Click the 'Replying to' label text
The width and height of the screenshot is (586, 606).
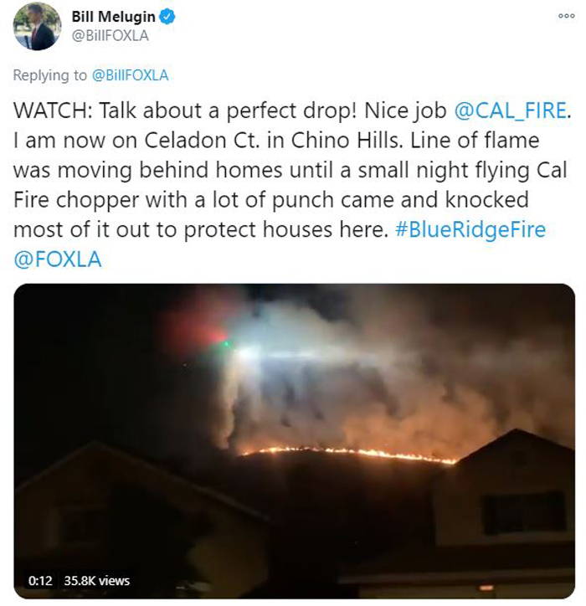[50, 75]
